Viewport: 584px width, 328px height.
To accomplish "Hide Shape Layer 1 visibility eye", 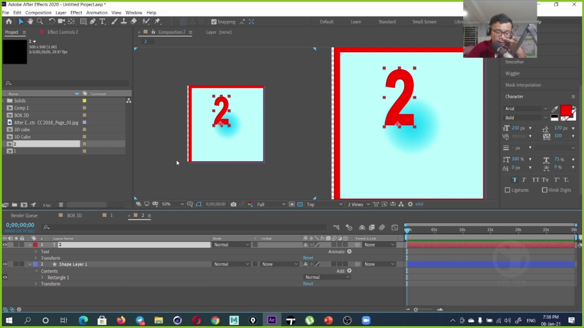I will (x=5, y=264).
